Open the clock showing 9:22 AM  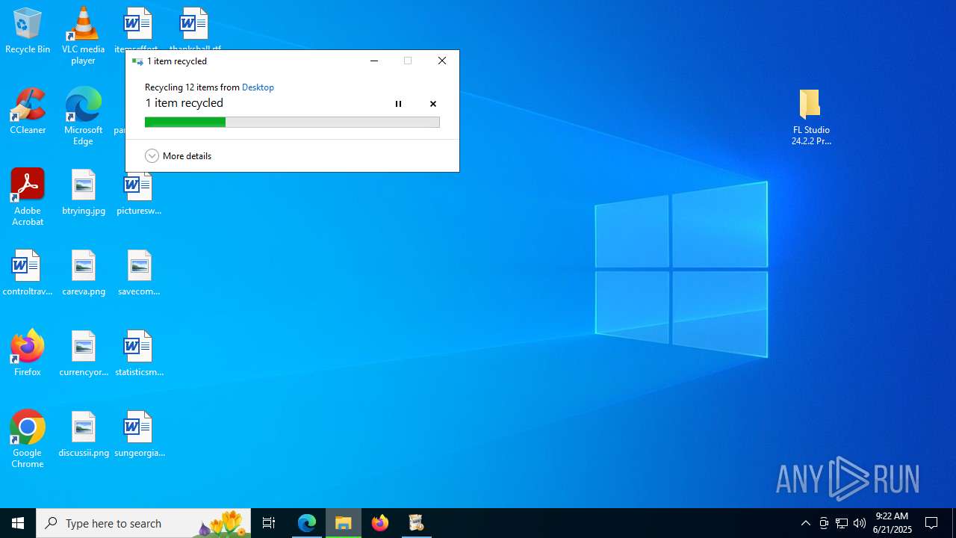coord(892,523)
